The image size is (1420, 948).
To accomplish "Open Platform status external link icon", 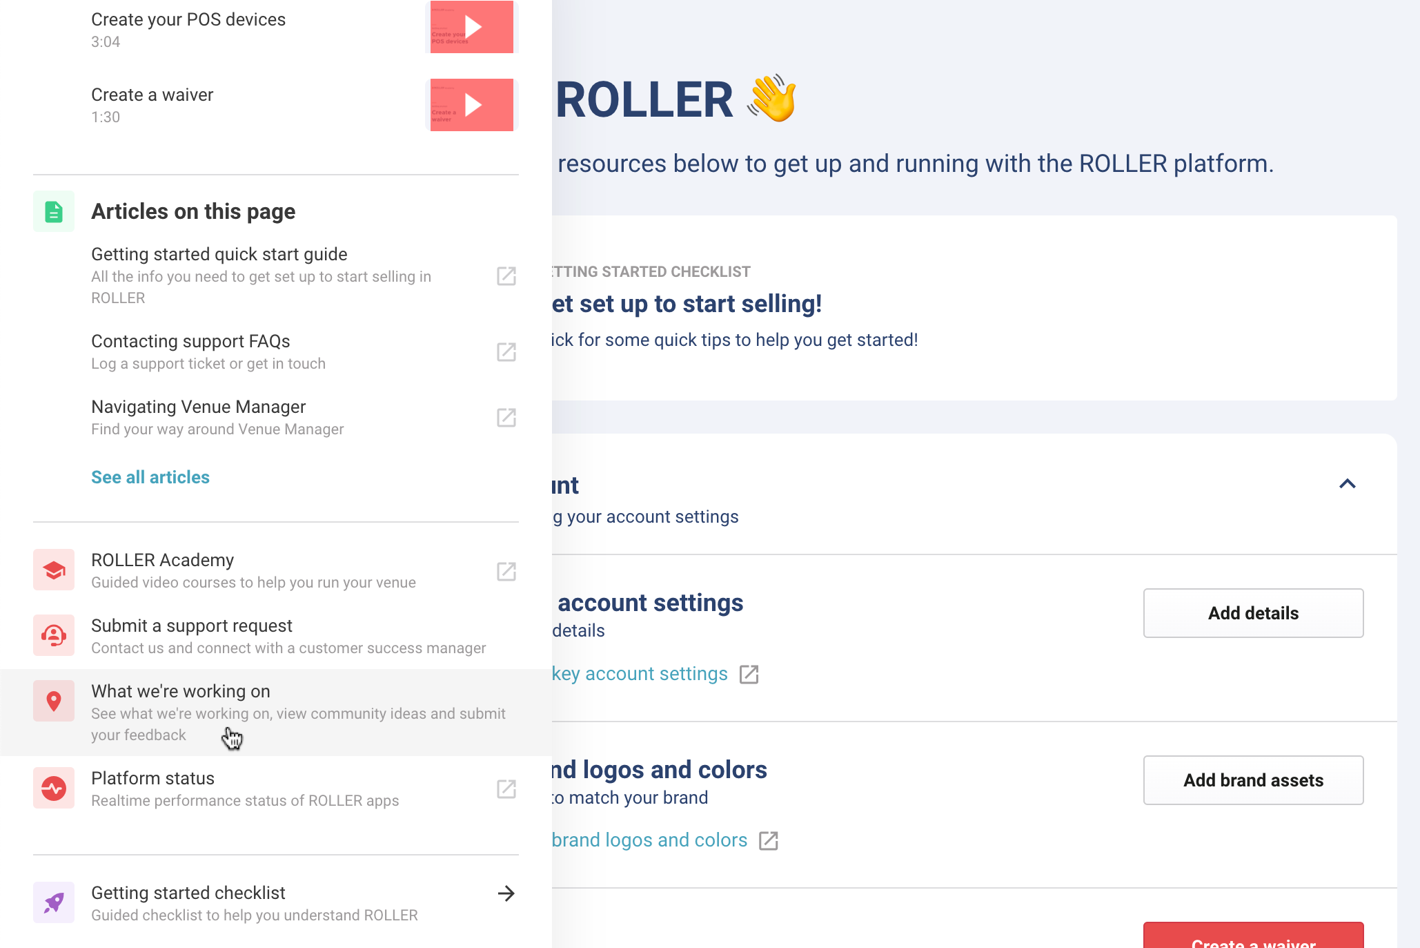I will (x=506, y=789).
